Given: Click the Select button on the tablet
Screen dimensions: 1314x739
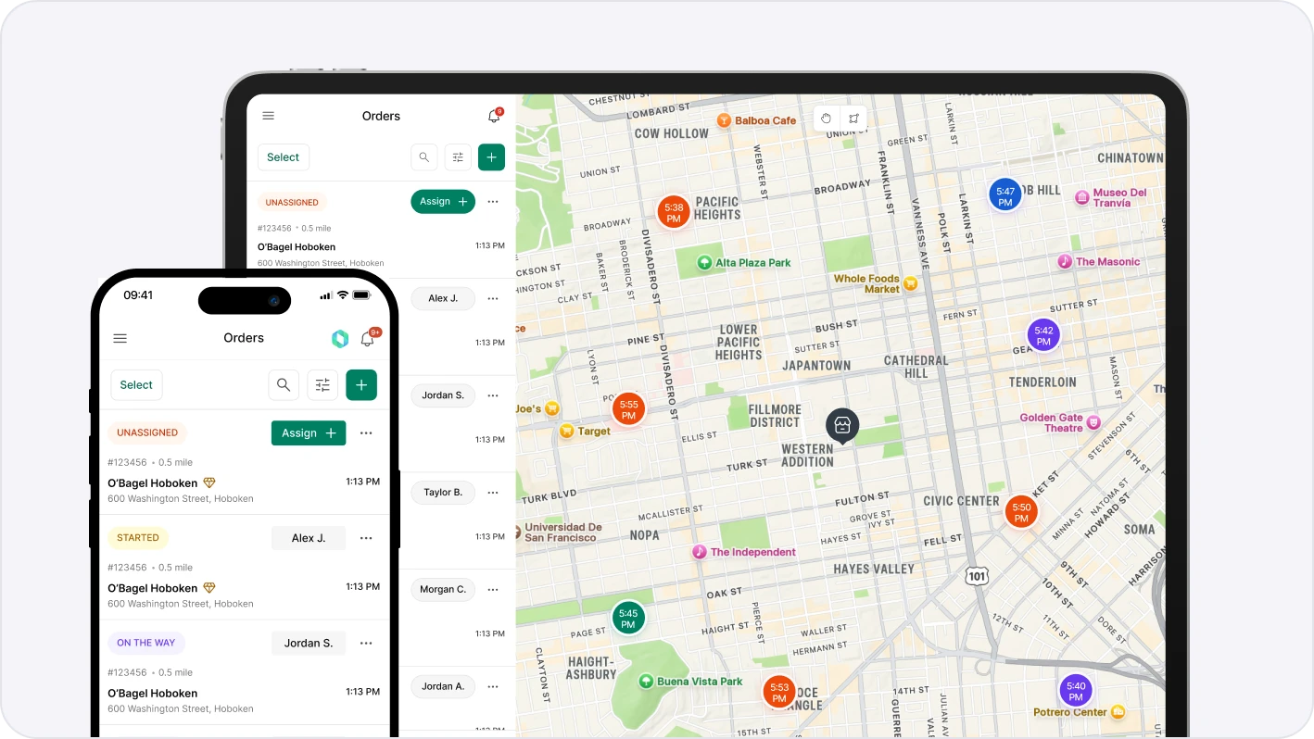Looking at the screenshot, I should click(284, 157).
